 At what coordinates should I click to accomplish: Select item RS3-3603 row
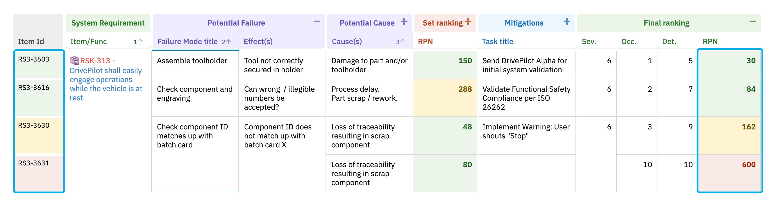click(x=39, y=64)
